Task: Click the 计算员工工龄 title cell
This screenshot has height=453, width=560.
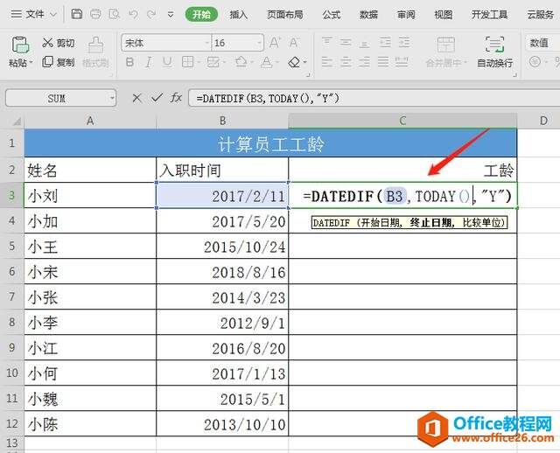Action: (x=270, y=143)
